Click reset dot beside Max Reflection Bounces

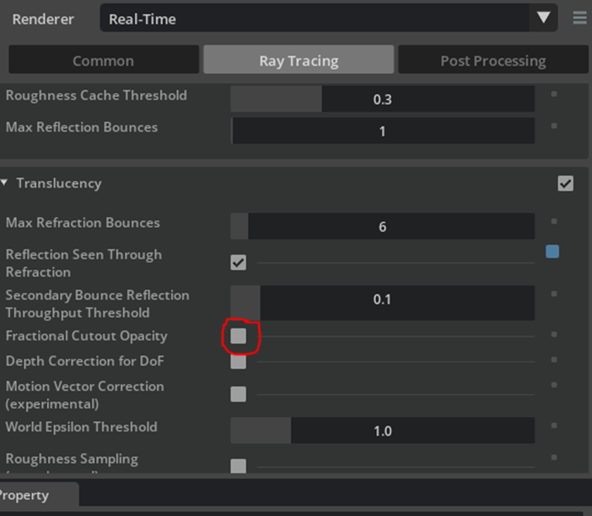(x=554, y=127)
